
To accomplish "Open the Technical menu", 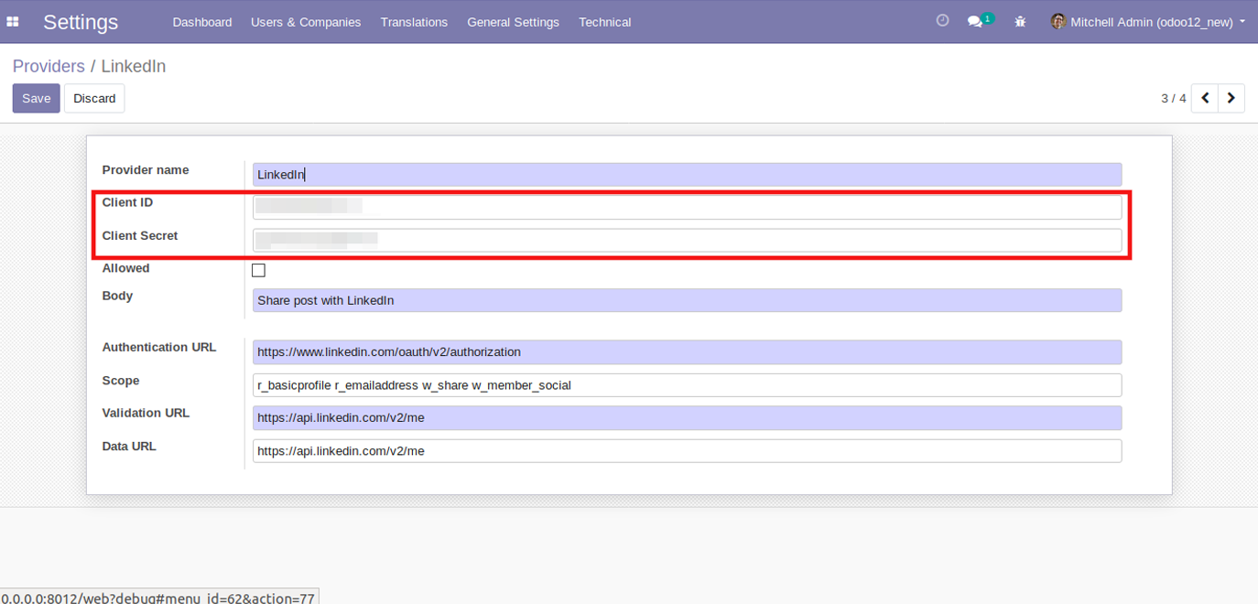I will point(604,22).
